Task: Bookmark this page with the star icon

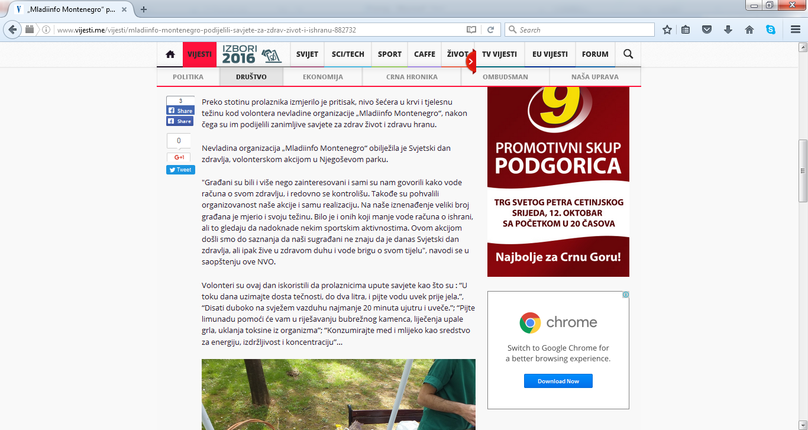Action: pyautogui.click(x=667, y=30)
